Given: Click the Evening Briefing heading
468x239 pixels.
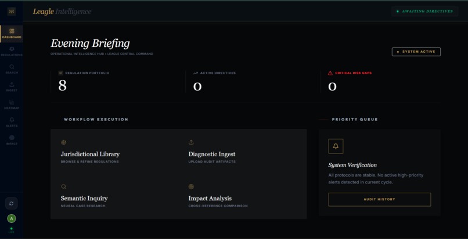Looking at the screenshot, I should click(90, 43).
